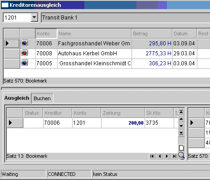Select the row marker in the Ausgleich grid
Viewport: 210px width, 180px height.
15,123
